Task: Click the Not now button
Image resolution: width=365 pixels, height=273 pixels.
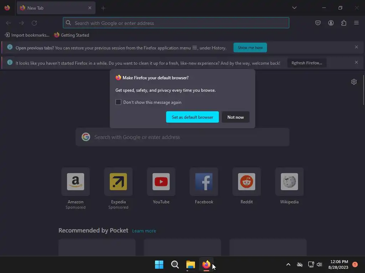Action: click(x=235, y=117)
